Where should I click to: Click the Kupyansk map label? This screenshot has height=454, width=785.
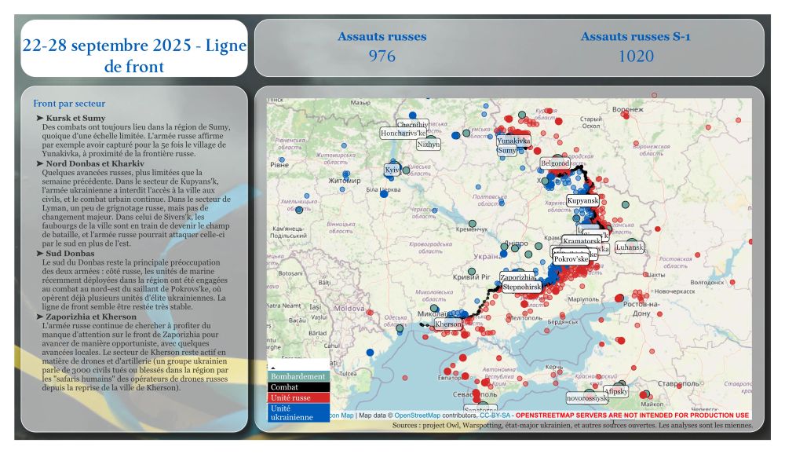click(x=582, y=200)
